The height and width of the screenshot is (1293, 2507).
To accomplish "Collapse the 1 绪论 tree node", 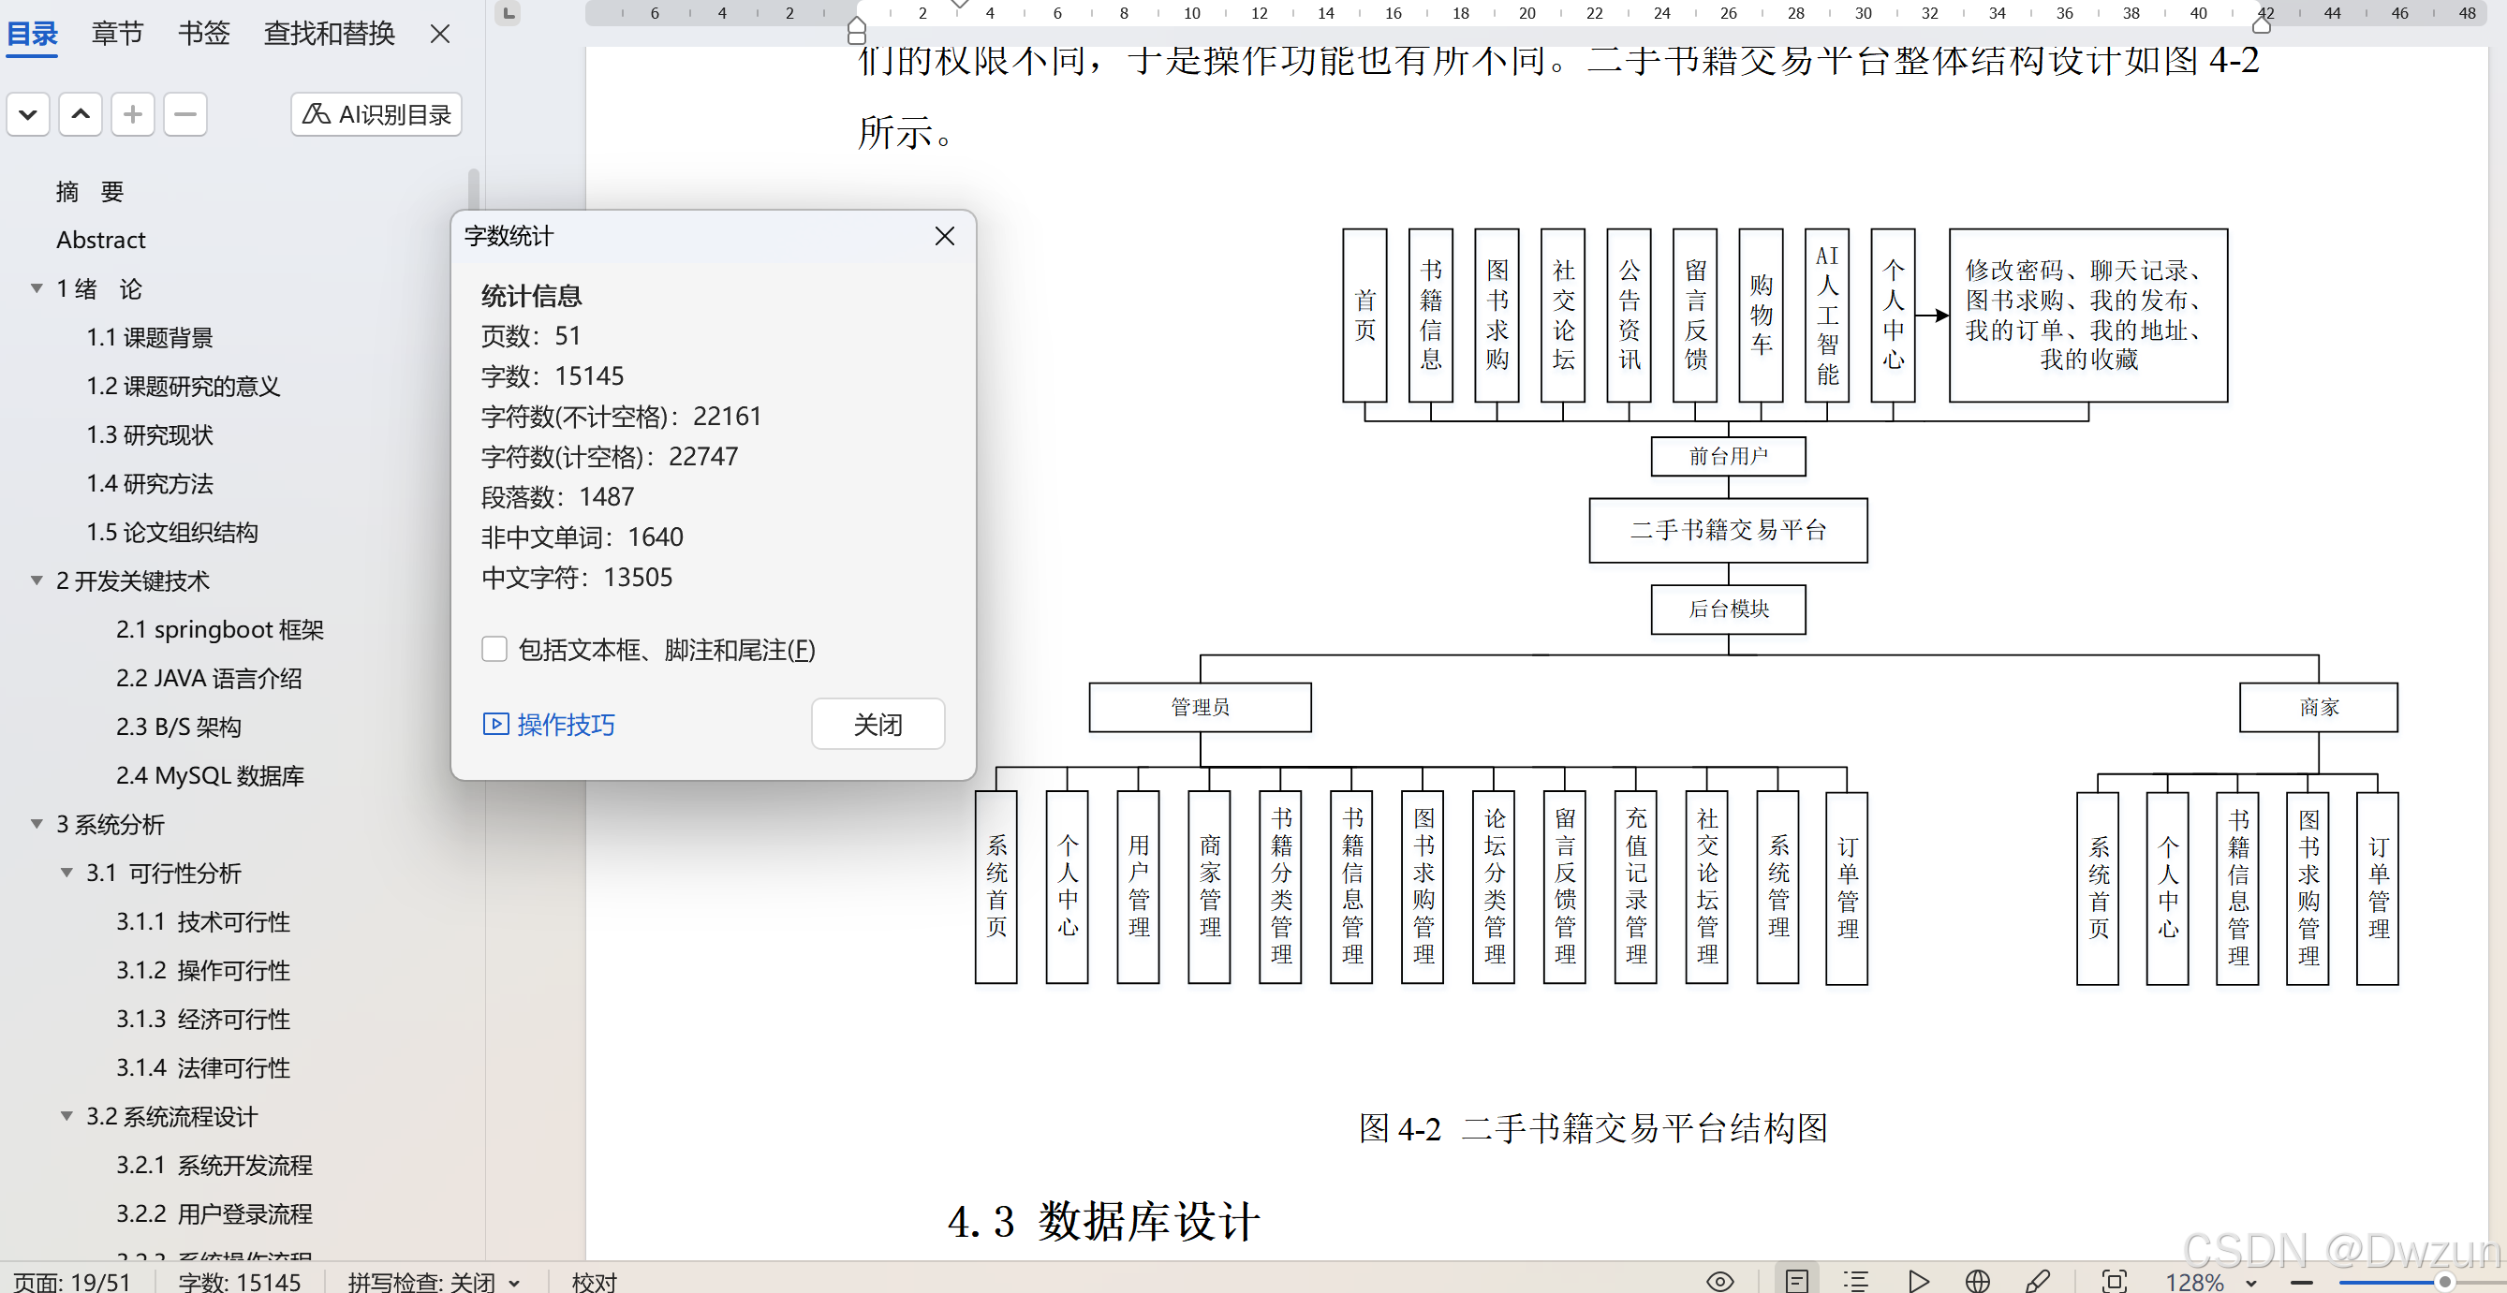I will click(37, 288).
